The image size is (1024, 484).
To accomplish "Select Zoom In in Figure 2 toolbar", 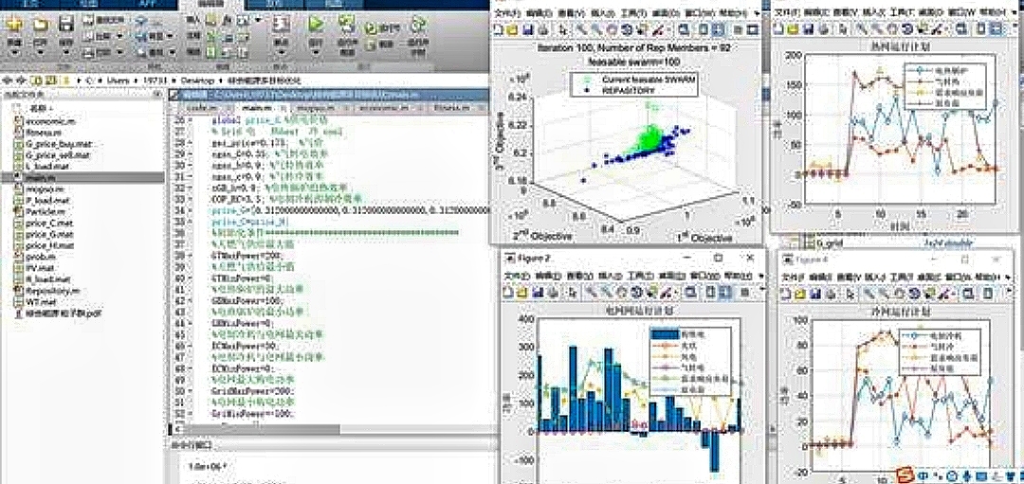I will [592, 293].
